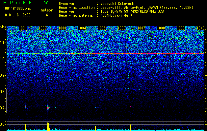The image size is (207, 131).
Task: Click the red carrier line above 1.0 kHz
Action: pyautogui.click(x=106, y=54)
